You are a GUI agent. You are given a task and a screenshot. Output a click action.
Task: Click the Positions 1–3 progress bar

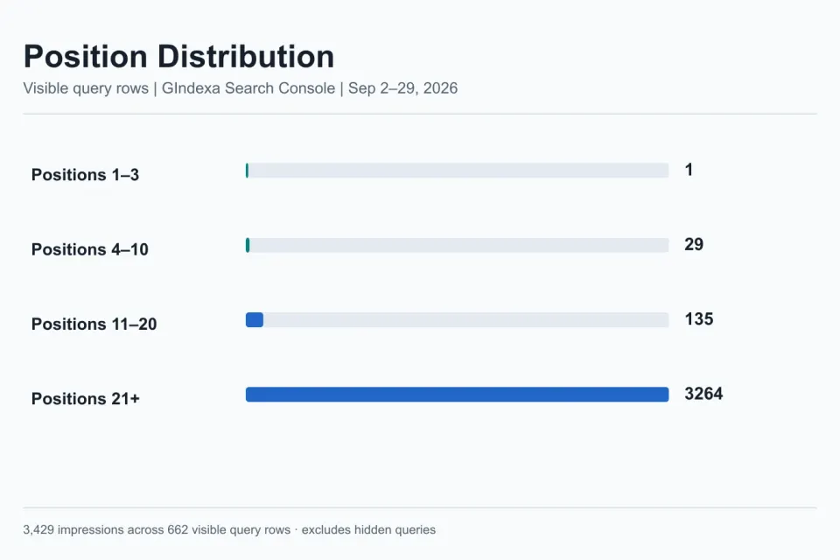[x=457, y=171]
